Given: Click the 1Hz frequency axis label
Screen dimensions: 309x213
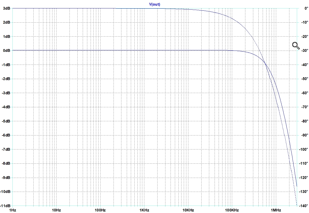Looking at the screenshot, I should tap(12, 210).
